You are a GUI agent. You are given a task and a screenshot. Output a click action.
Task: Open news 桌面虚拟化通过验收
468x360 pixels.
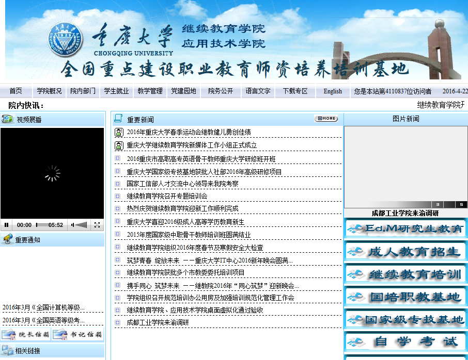pos(195,310)
